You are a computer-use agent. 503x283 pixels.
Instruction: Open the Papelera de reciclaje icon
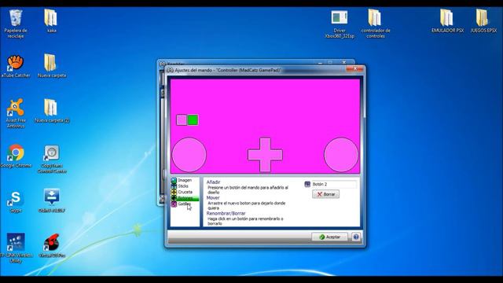pos(16,24)
